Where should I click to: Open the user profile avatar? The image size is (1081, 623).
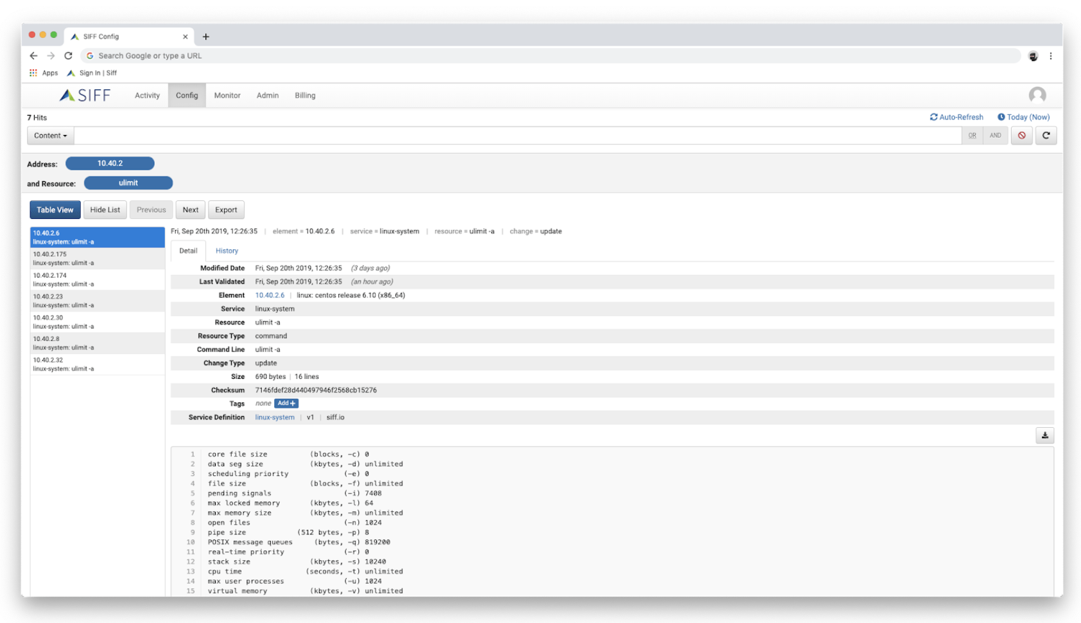1037,95
